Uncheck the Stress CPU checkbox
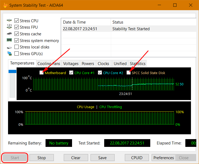 click(x=17, y=21)
